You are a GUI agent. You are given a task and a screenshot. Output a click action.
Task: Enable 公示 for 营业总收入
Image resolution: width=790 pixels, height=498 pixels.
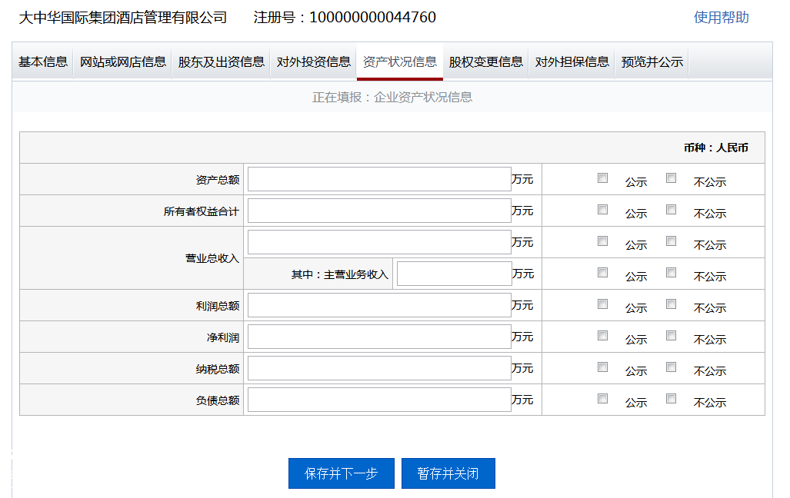coord(602,240)
